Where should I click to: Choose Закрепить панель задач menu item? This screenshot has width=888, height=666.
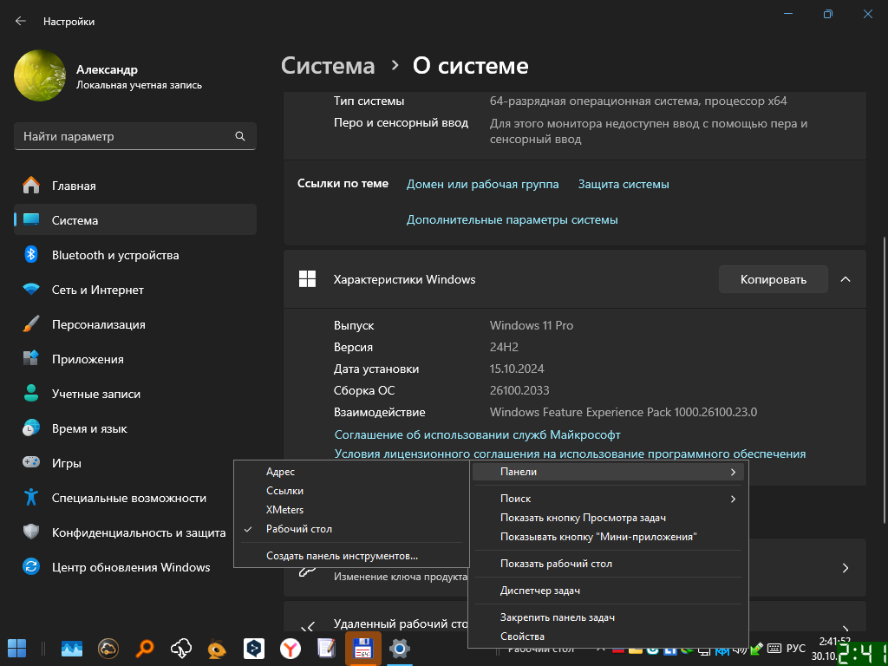(x=557, y=617)
